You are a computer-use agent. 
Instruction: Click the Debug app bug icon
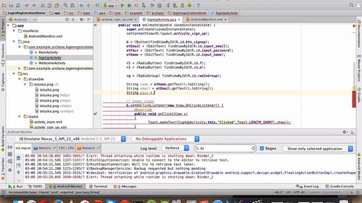pyautogui.click(x=130, y=5)
